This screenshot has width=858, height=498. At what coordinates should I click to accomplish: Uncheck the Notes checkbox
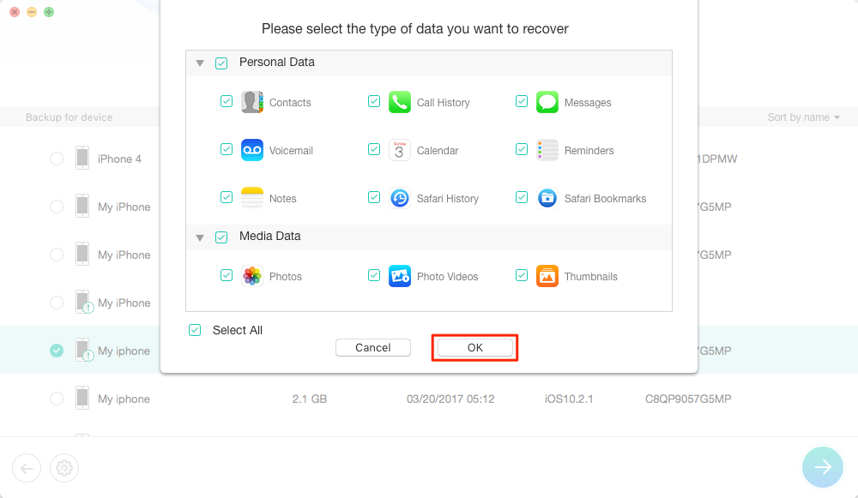pos(227,197)
